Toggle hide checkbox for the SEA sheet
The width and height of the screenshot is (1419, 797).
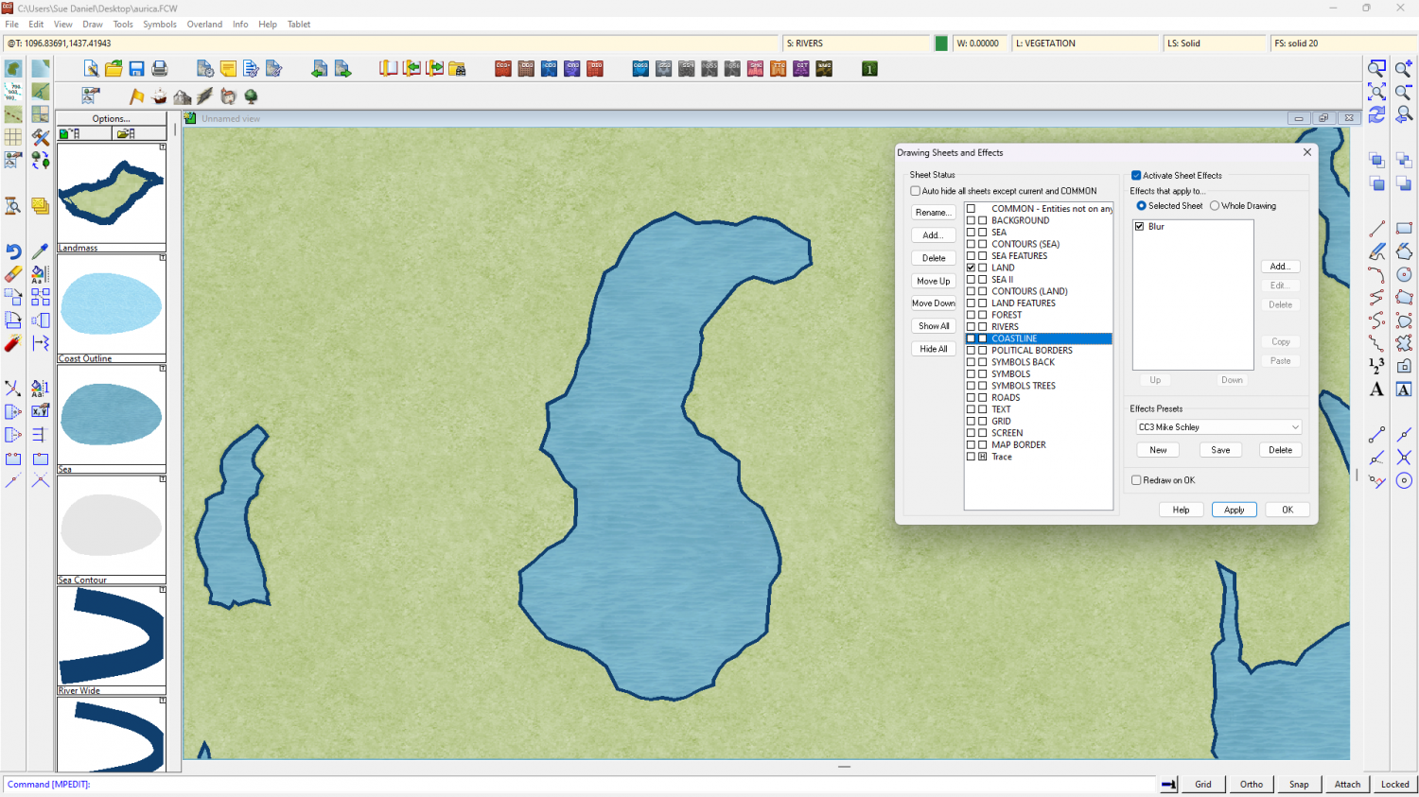tap(983, 233)
